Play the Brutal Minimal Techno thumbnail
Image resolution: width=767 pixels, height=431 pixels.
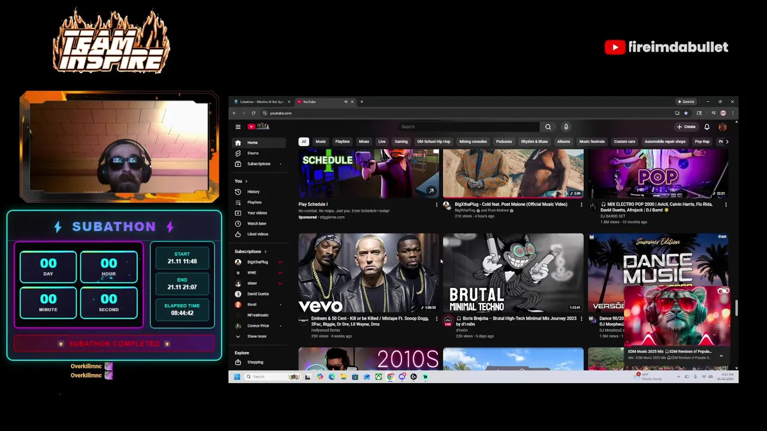pyautogui.click(x=513, y=272)
